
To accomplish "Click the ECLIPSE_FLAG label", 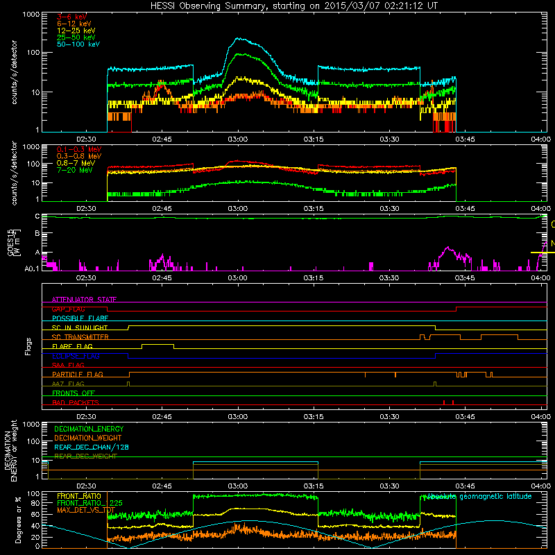I will [76, 356].
